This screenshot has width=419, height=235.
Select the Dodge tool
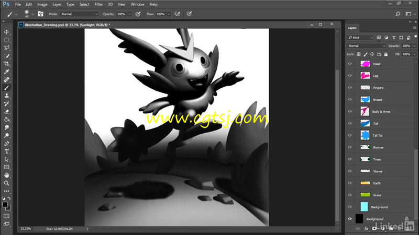[x=6, y=135]
